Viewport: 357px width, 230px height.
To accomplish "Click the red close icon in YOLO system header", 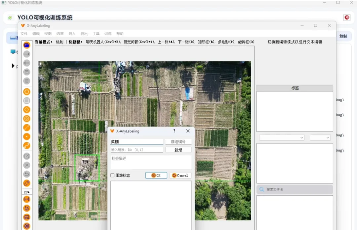I will point(347,17).
